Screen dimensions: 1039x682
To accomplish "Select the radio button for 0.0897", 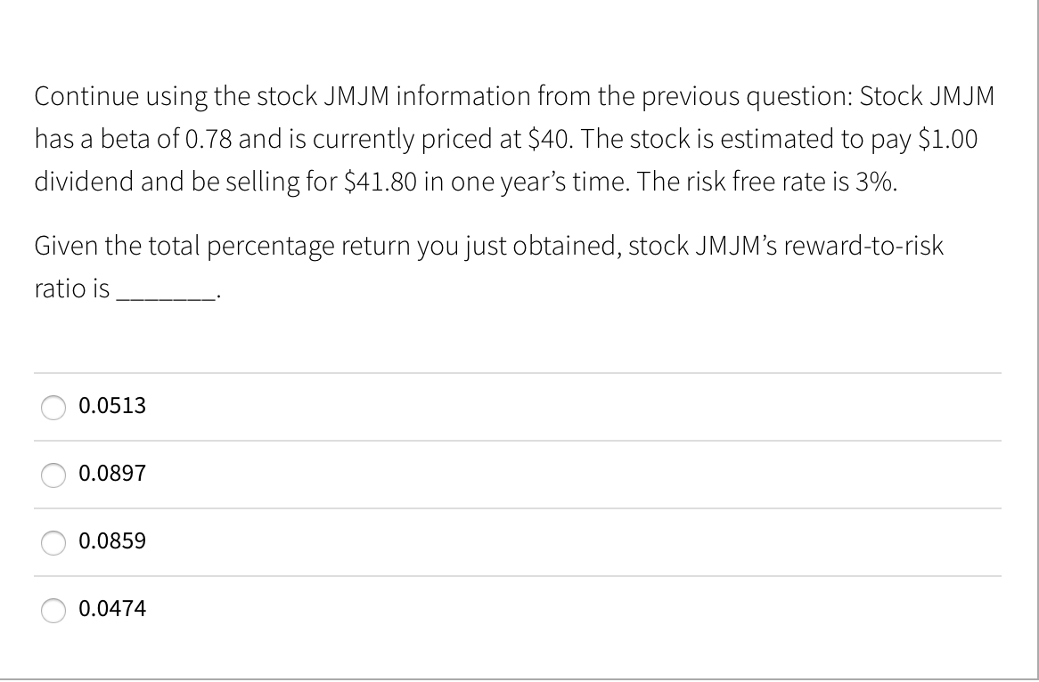I will point(53,475).
